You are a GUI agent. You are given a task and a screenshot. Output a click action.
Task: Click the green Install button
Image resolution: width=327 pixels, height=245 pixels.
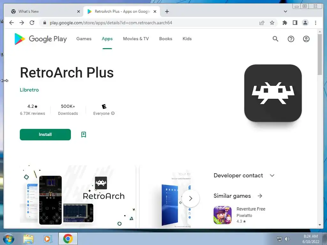(45, 135)
